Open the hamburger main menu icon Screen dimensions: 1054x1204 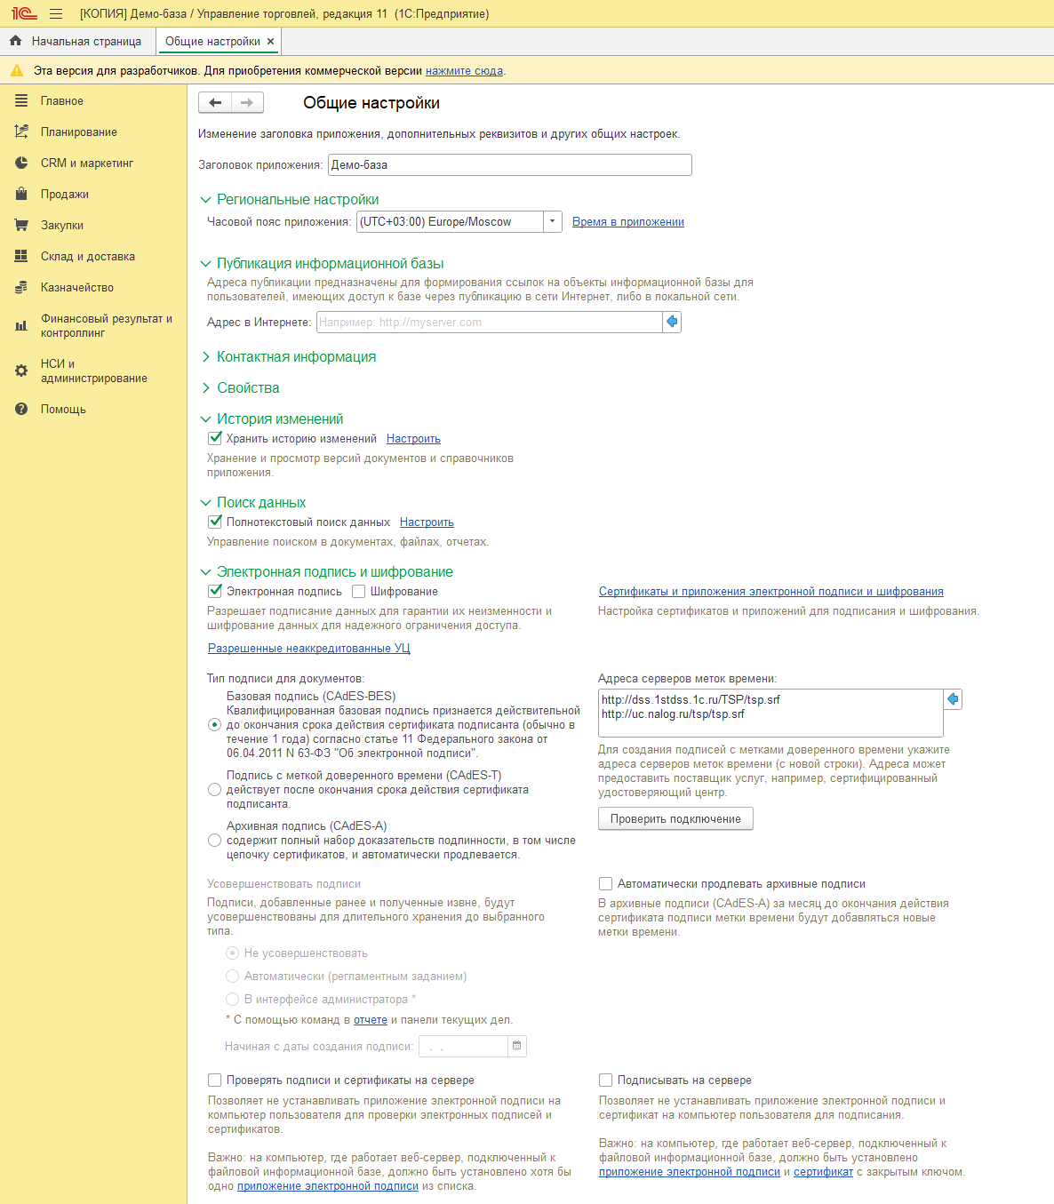pos(56,13)
